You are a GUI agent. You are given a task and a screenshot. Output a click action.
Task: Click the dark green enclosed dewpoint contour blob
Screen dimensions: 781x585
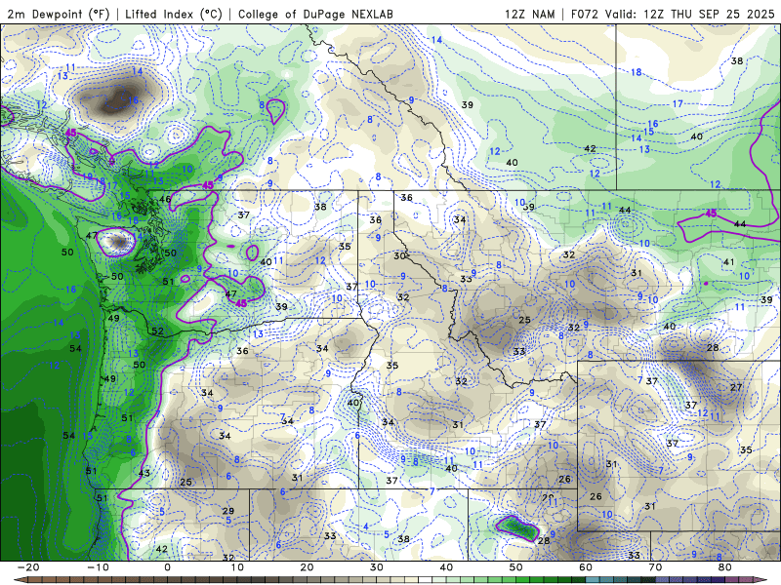(x=517, y=527)
